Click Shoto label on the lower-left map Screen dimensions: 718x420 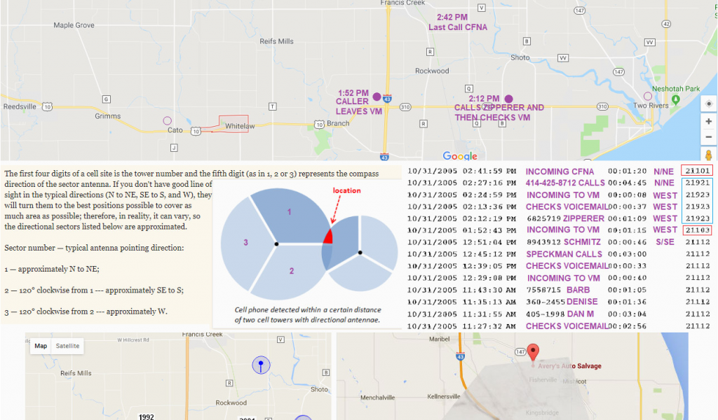point(319,389)
